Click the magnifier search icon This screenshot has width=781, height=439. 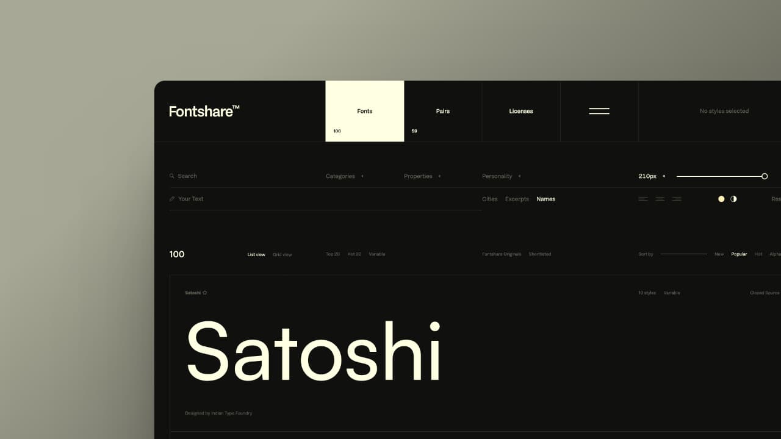[x=172, y=176]
